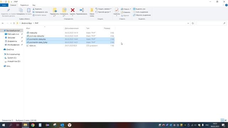Click the Refresh button
The image size is (228, 128).
[x=193, y=23]
